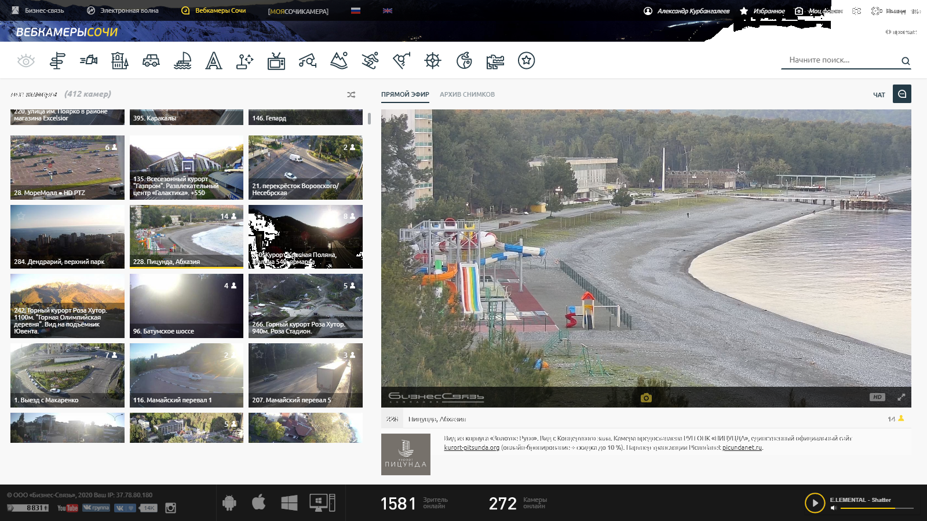Open camera 116 Мамайский перевал 1
927x521 pixels.
pyautogui.click(x=187, y=375)
